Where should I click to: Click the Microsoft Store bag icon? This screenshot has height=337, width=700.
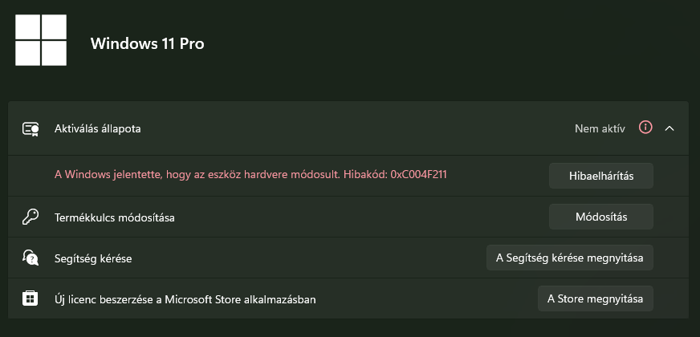pos(31,298)
